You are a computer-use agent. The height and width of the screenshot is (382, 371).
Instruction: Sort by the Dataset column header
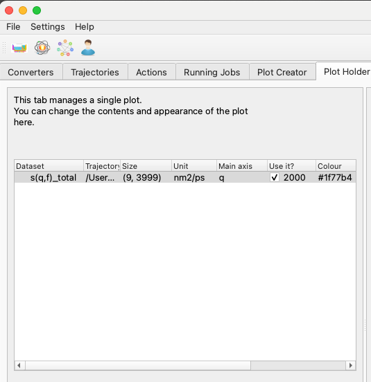49,166
